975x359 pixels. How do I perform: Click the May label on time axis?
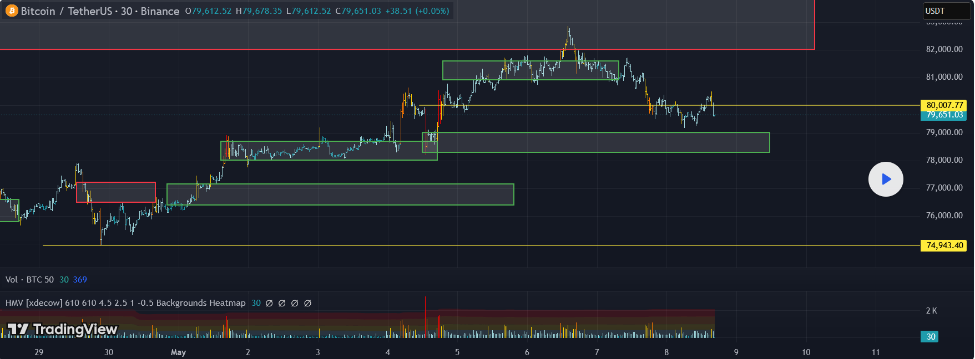point(178,352)
